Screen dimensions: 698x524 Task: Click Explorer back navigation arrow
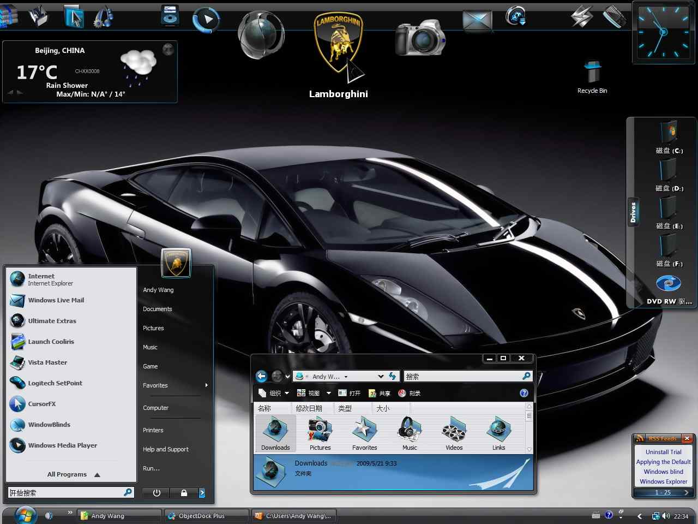262,376
